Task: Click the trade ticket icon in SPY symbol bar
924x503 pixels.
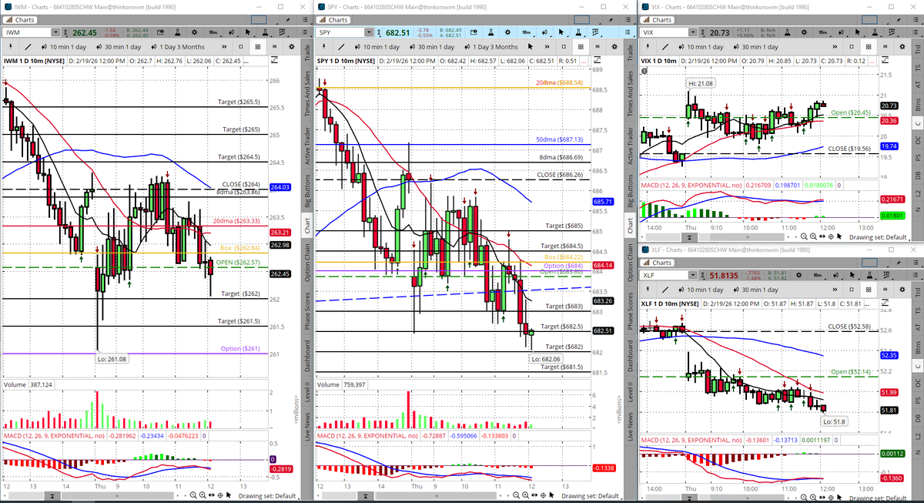Action: click(x=474, y=32)
